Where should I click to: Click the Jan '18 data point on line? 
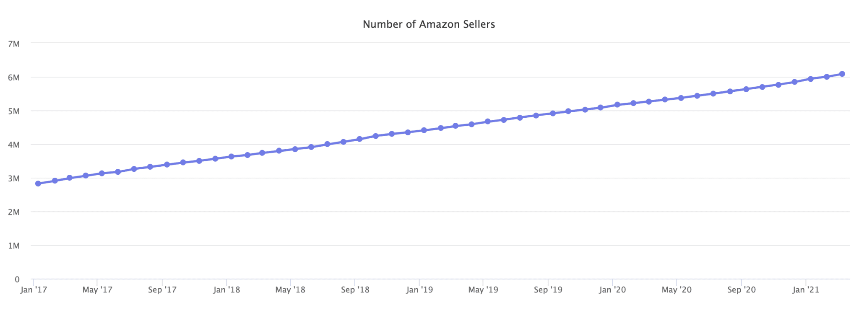pos(231,156)
